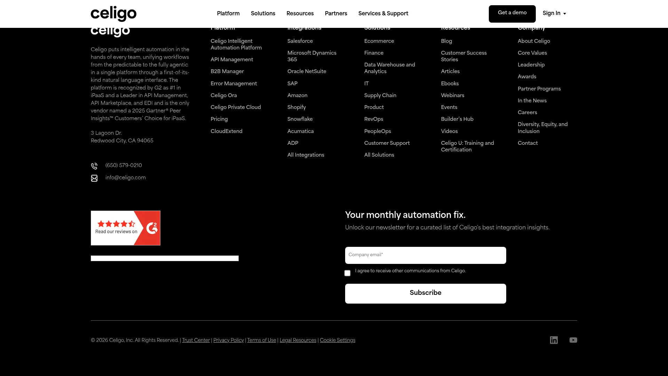Open the B2B Manager link

(227, 72)
